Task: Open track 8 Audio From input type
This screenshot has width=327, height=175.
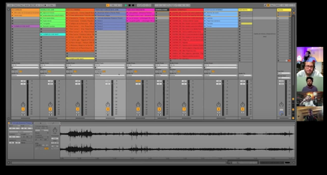Action: click(221, 65)
